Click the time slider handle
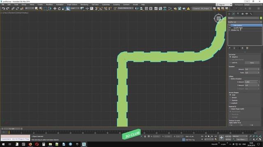The image size is (263, 147). click(x=12, y=129)
